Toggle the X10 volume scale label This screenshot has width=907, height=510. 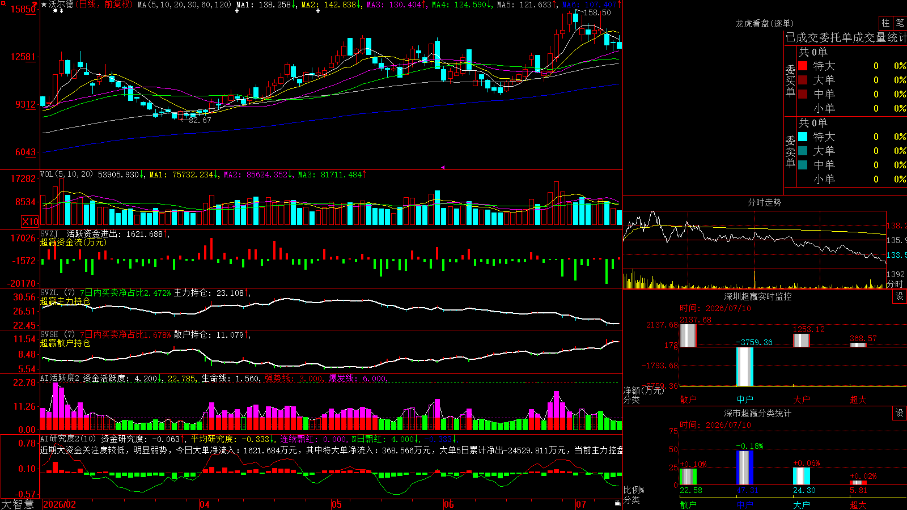point(30,222)
